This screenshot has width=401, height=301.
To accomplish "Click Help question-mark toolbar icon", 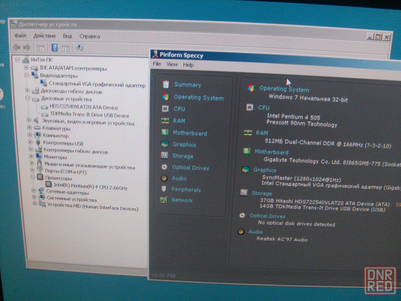I will (55, 48).
